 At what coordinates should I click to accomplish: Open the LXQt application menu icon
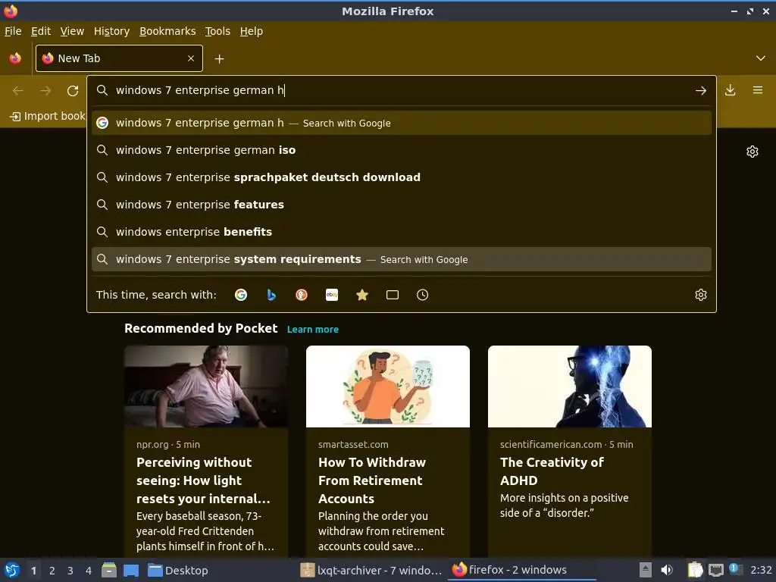[12, 571]
